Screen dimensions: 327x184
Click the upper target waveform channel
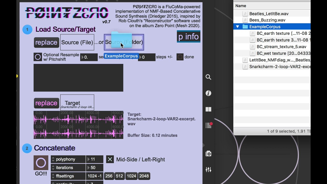click(x=78, y=118)
